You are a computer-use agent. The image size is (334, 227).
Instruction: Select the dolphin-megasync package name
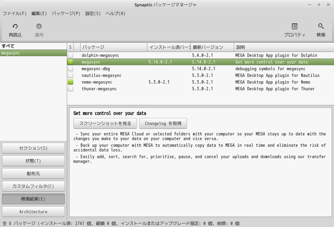(x=100, y=55)
